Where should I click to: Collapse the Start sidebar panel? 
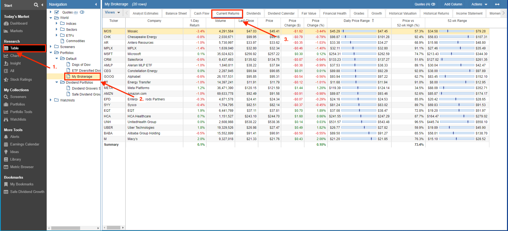(x=42, y=5)
